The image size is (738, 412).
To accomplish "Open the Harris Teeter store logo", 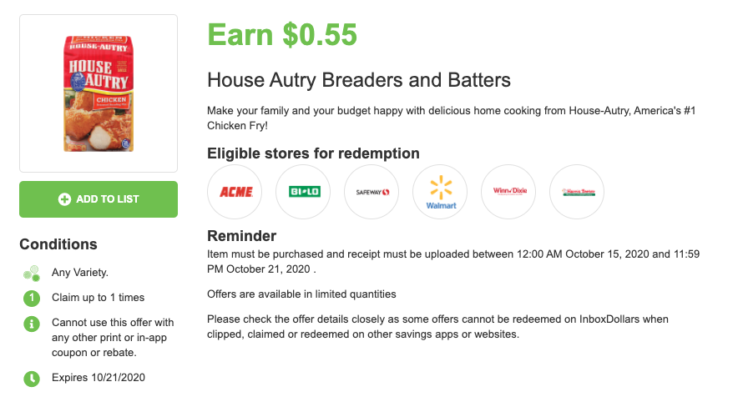I will point(577,192).
